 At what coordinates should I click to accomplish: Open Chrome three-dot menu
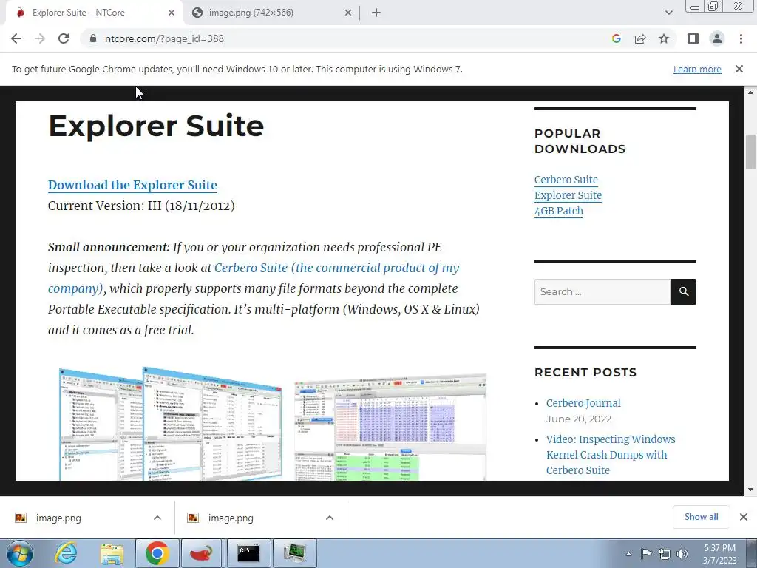click(741, 38)
